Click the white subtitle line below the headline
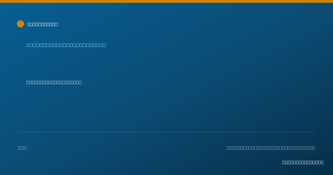Screen dimensions: 333x175 [54, 82]
